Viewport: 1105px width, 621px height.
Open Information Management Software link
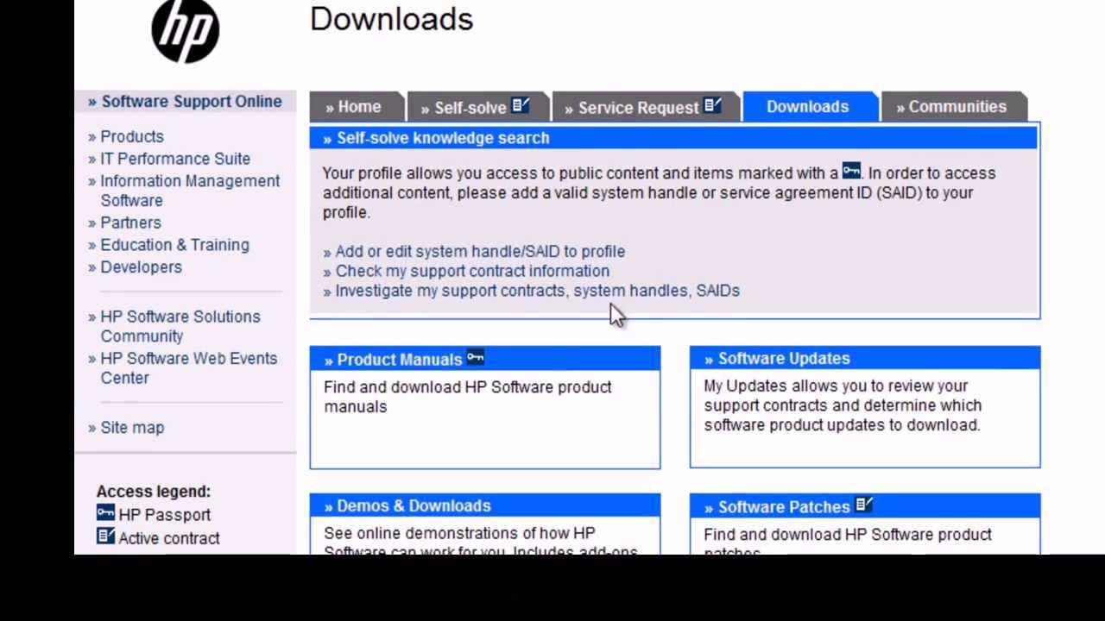tap(190, 191)
